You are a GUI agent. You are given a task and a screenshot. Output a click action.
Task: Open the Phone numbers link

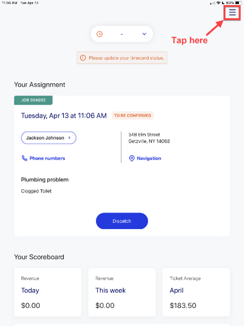click(47, 158)
